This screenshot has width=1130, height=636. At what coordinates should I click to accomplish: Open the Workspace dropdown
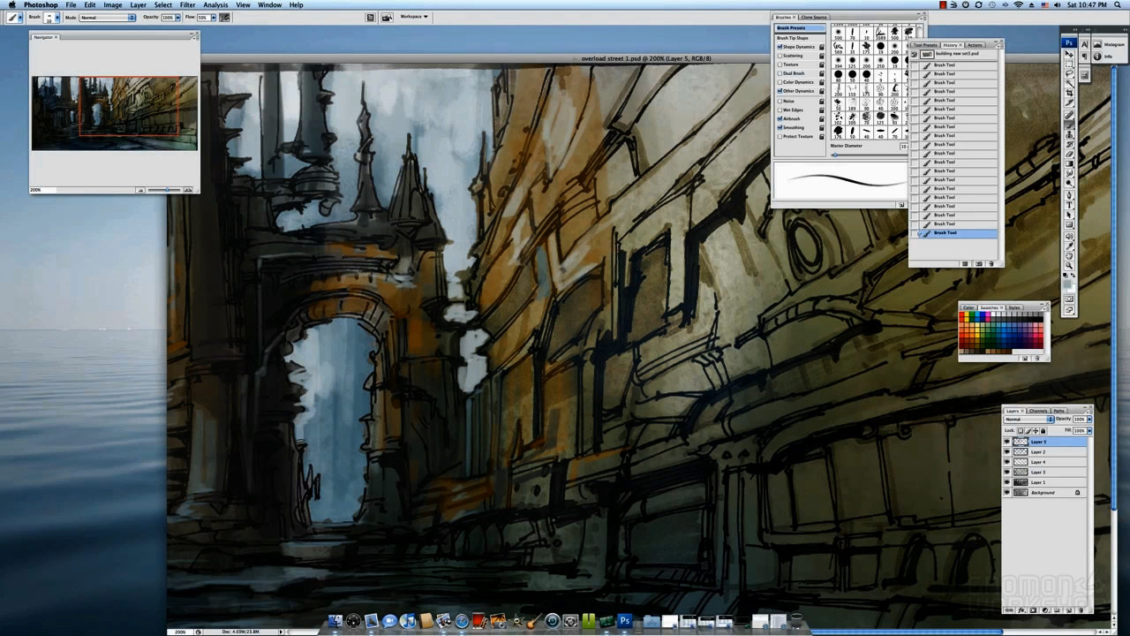click(414, 17)
